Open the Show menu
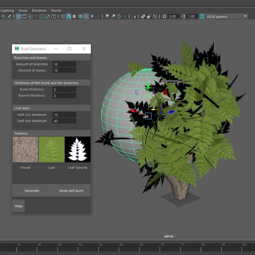Image resolution: width=255 pixels, height=255 pixels. [x=23, y=10]
